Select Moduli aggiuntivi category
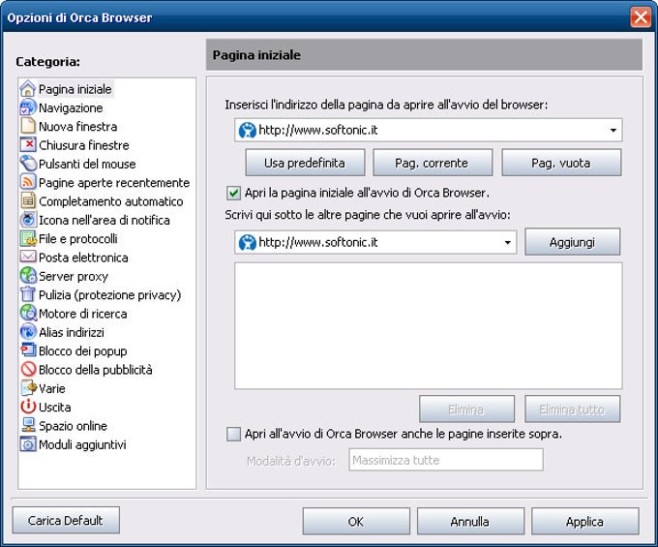Screen dimensions: 658x547 pyautogui.click(x=82, y=444)
